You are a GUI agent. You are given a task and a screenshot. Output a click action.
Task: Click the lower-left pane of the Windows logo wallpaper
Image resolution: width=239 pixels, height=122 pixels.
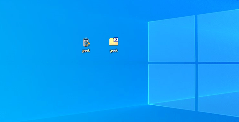tap(172, 87)
